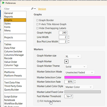Open the Graph Marker dot symbol picker
This screenshot has height=107, width=107.
[66, 61]
